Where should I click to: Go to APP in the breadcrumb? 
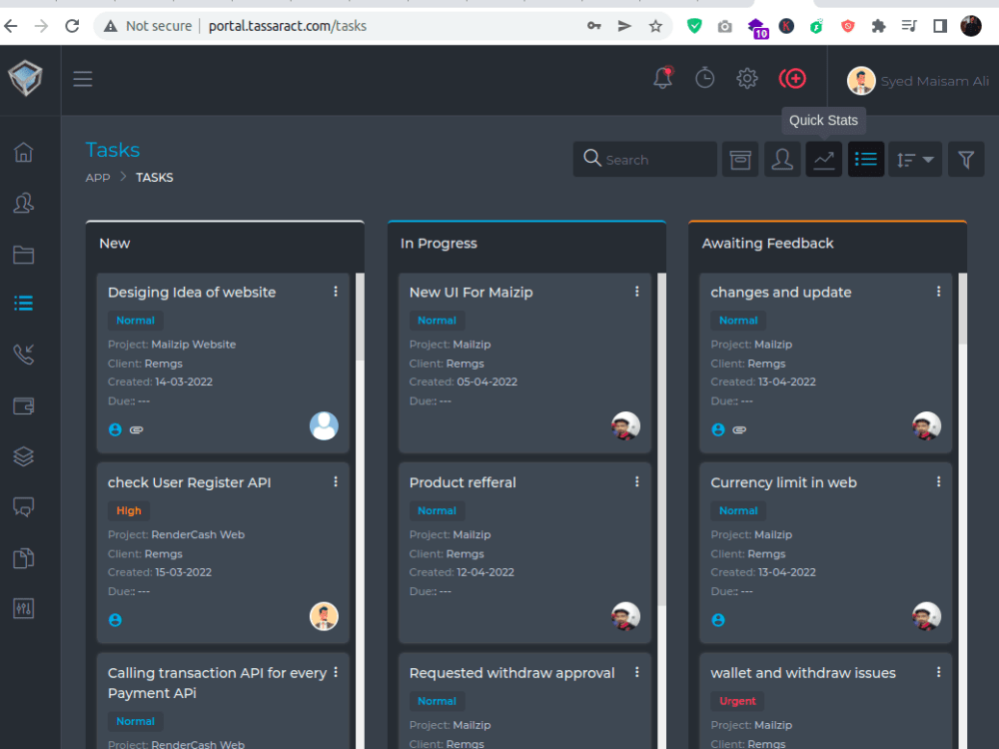point(97,177)
